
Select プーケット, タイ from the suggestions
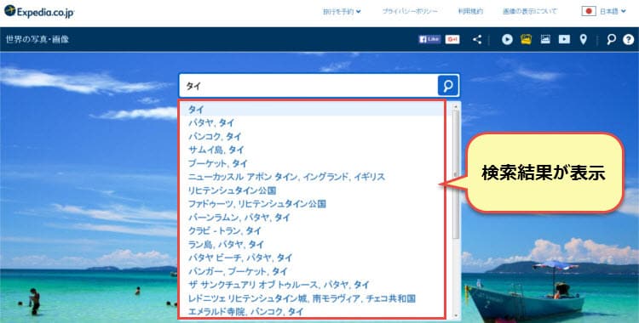point(217,163)
